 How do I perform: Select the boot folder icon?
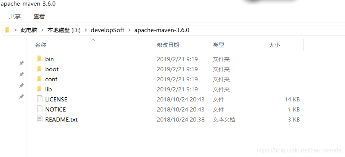point(39,69)
